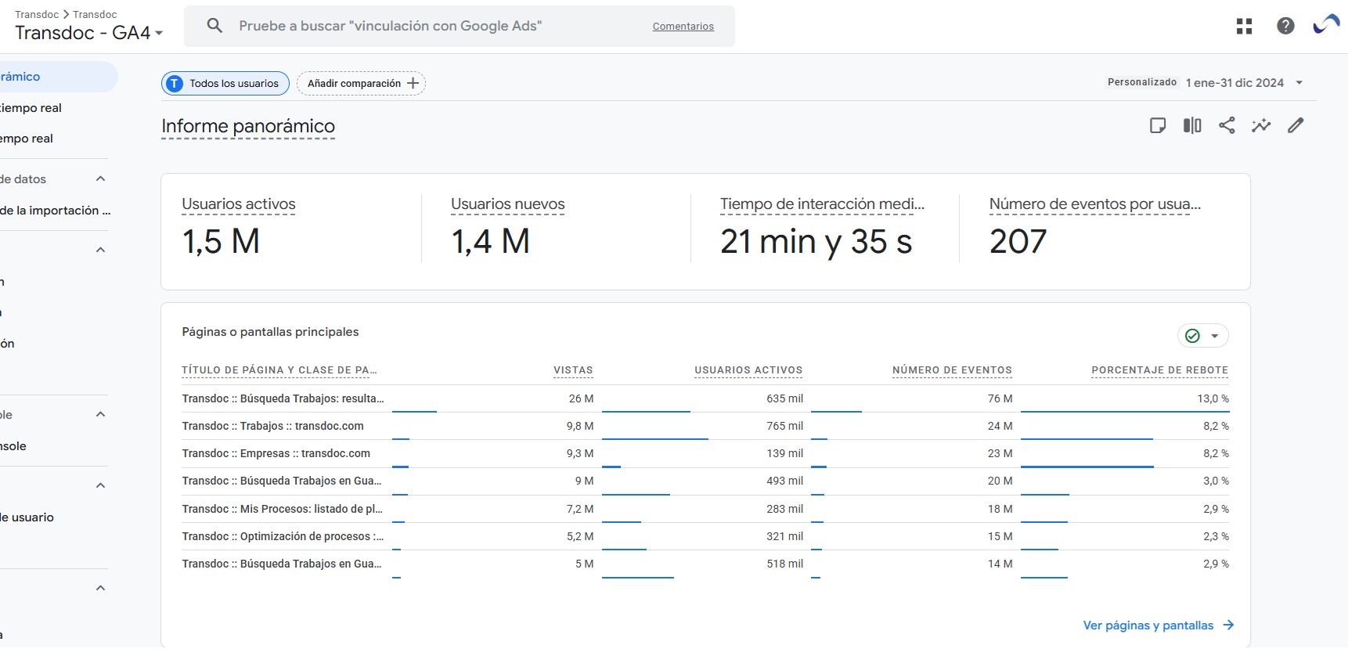Edit the report with pencil icon
1348x656 pixels.
(1296, 125)
